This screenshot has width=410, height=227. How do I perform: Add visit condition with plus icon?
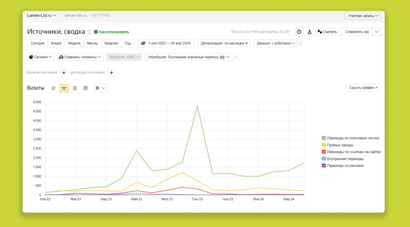pyautogui.click(x=64, y=73)
